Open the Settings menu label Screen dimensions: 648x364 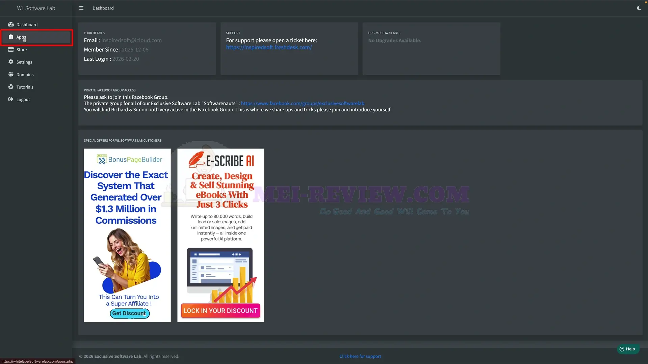pos(24,62)
